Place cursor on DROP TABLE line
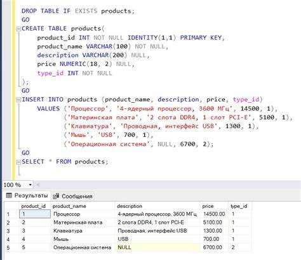 (78, 11)
